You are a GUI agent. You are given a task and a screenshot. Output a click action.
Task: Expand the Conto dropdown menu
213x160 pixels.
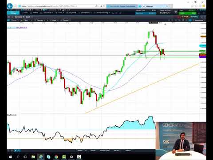coord(60,13)
